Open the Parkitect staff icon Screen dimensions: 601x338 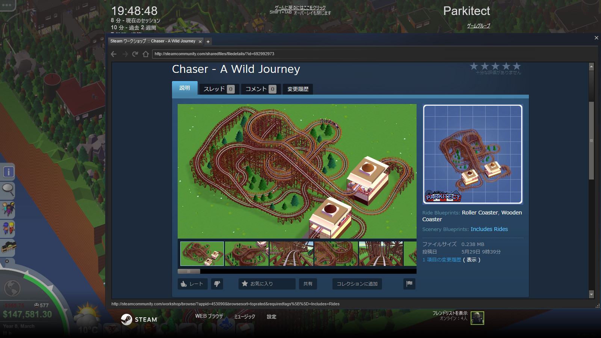8,228
